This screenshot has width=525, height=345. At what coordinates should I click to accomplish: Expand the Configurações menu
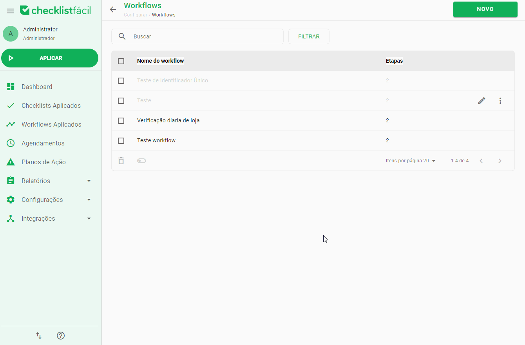42,200
